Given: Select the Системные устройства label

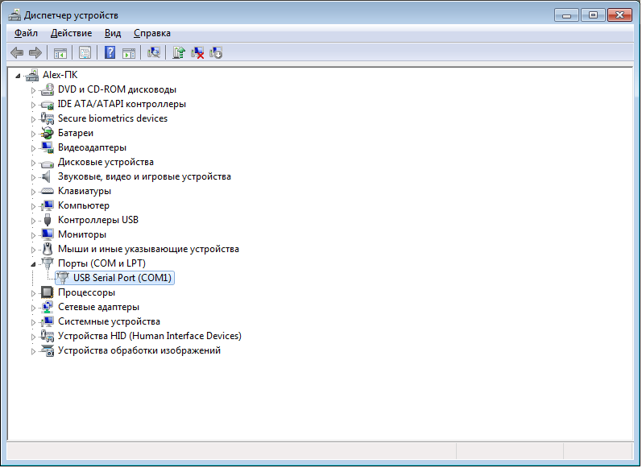Looking at the screenshot, I should pos(109,322).
